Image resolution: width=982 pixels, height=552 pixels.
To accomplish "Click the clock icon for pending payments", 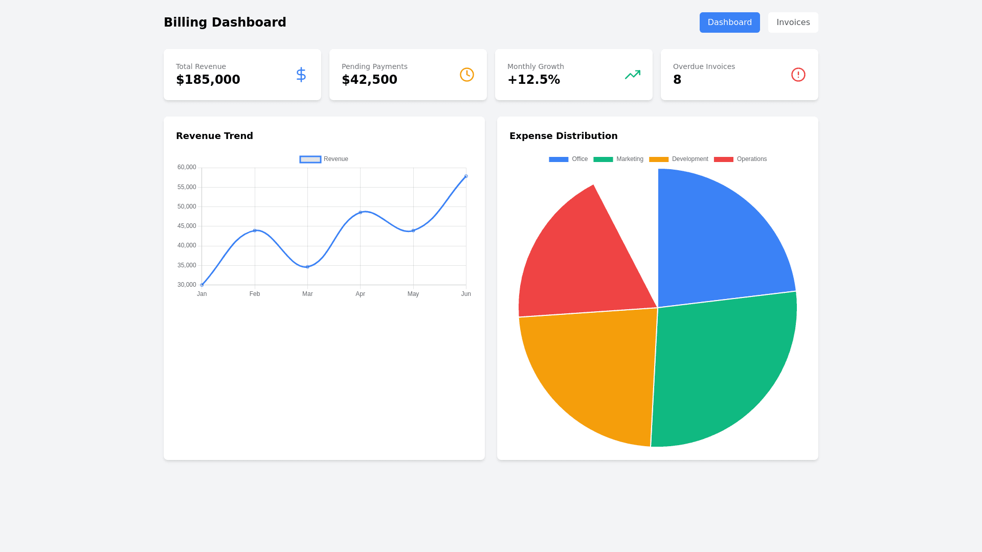I will [466, 75].
